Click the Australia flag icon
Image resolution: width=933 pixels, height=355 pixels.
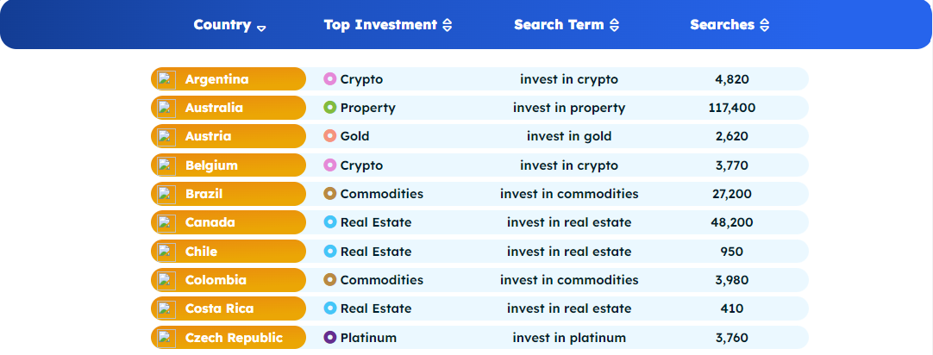166,108
